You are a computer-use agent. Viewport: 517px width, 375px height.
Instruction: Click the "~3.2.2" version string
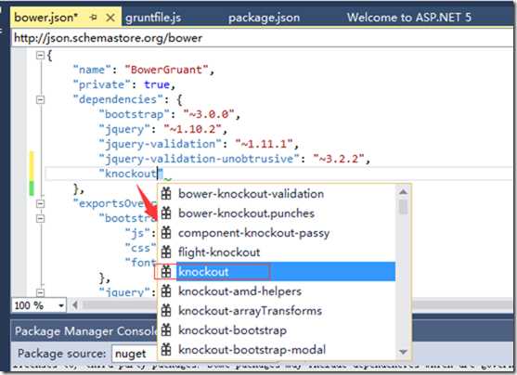[x=339, y=159]
